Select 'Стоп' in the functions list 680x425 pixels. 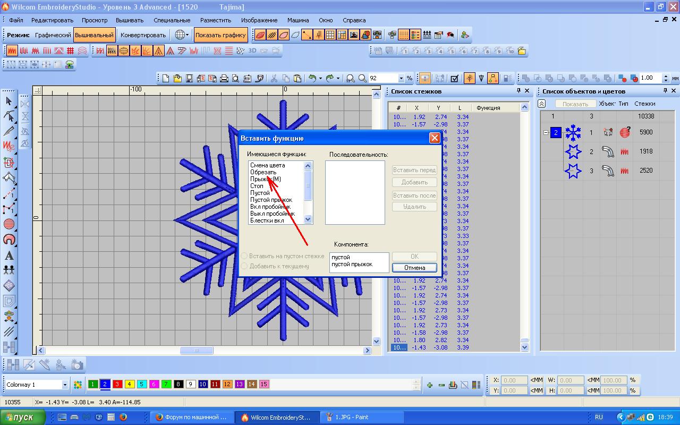pos(257,186)
